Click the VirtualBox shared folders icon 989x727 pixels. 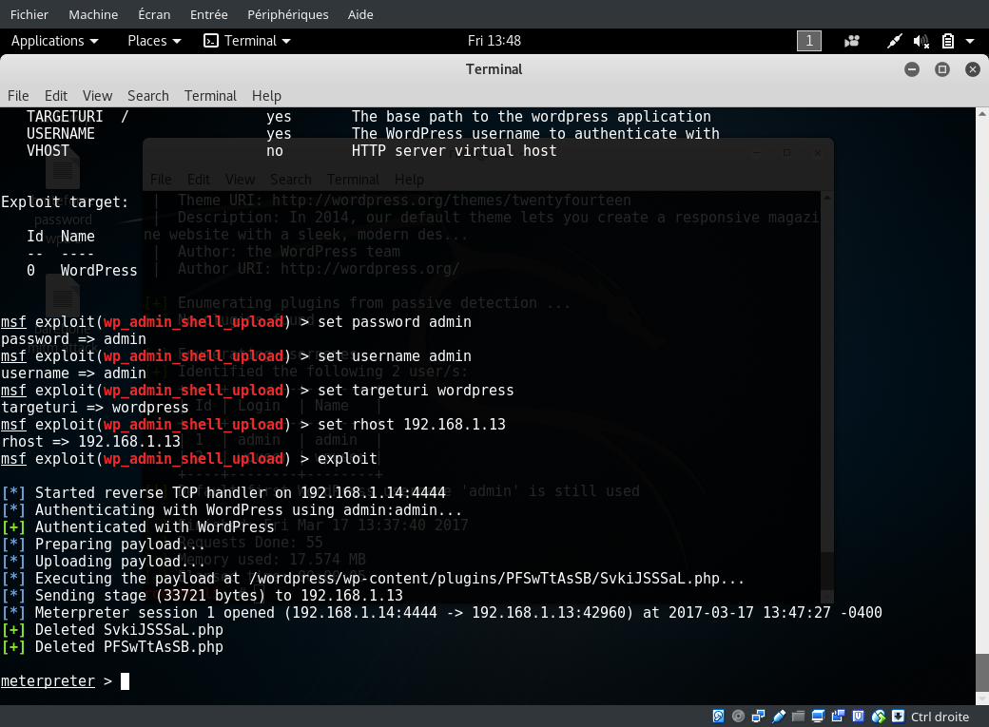799,717
